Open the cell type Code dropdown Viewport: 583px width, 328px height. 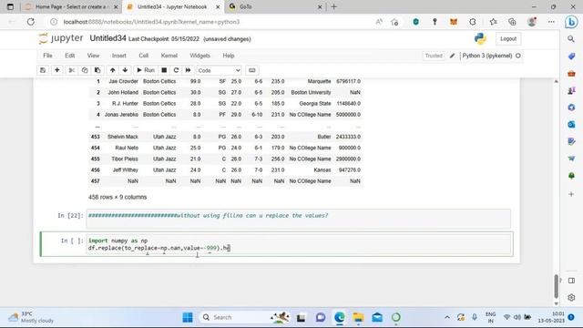click(219, 70)
